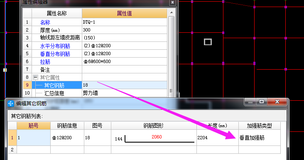
Task: Click scrollbar up arrow in property editor
Action: point(172,13)
